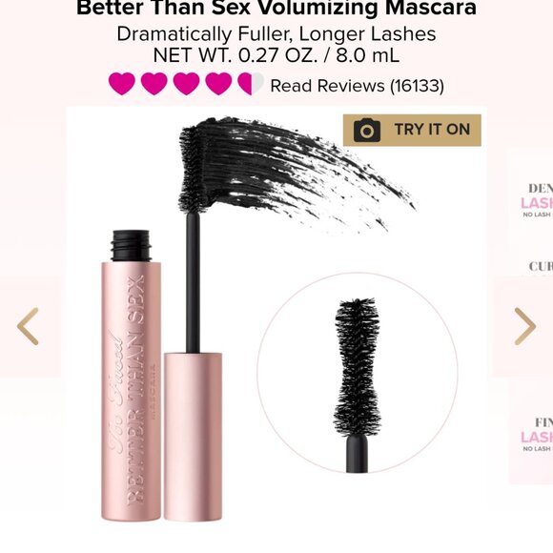Click the mascara wand cap handle
Screen dimensions: 553x553
pyautogui.click(x=193, y=437)
